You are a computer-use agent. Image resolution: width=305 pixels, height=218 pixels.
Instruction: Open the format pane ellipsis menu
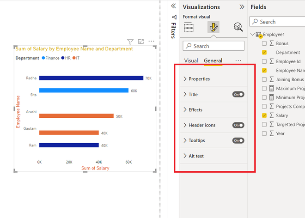click(238, 61)
